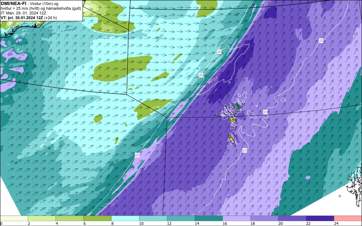Click the legend scale number 20
Viewport: 362px width, 226px height.
tap(281, 223)
